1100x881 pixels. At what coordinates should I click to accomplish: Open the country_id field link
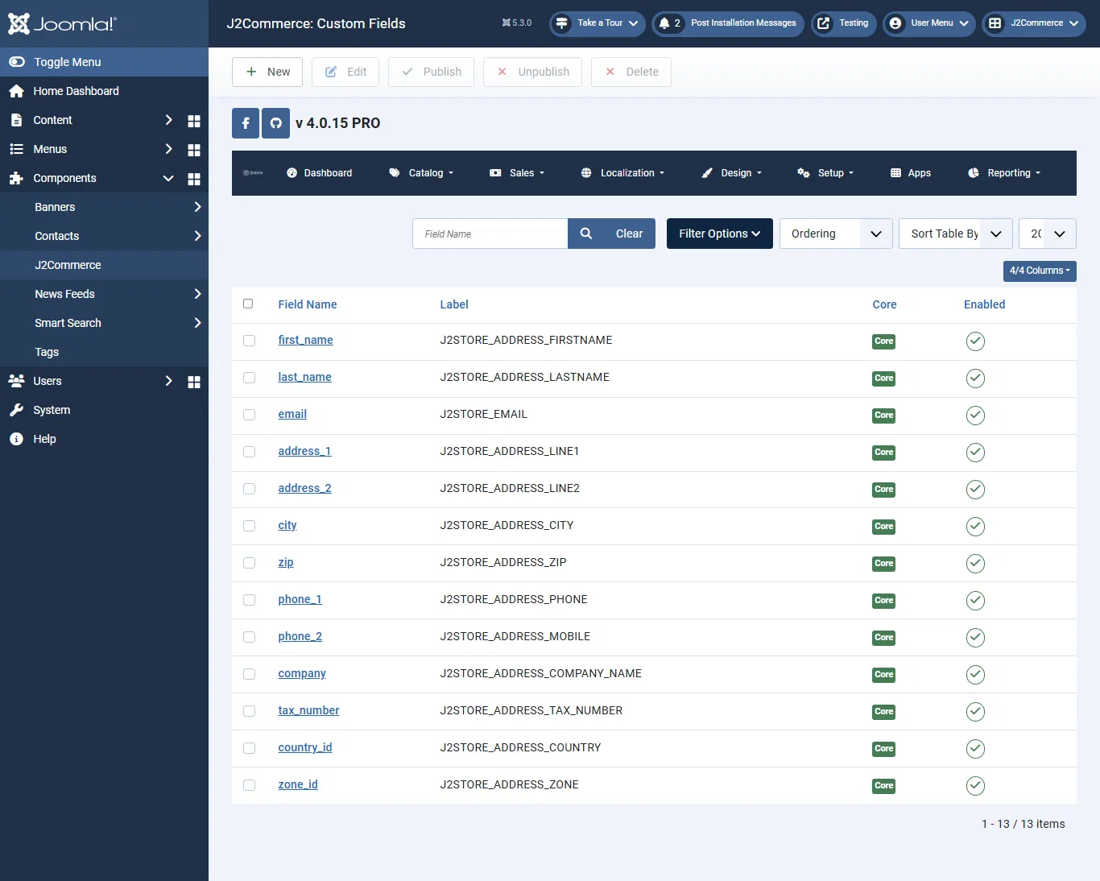[305, 747]
